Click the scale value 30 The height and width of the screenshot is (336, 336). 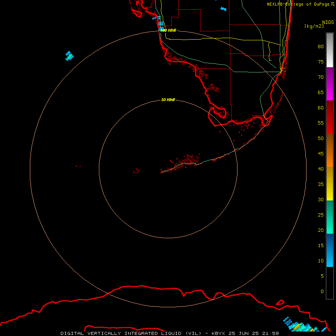click(321, 200)
